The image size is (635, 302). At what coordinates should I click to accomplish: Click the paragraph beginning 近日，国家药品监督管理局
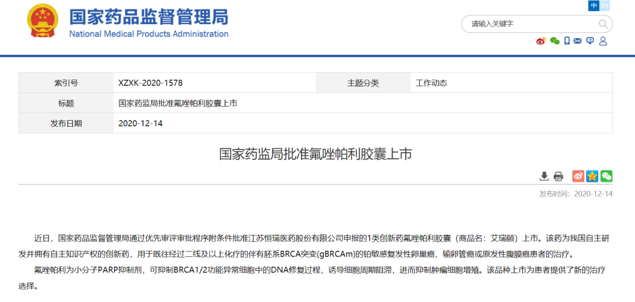click(314, 247)
